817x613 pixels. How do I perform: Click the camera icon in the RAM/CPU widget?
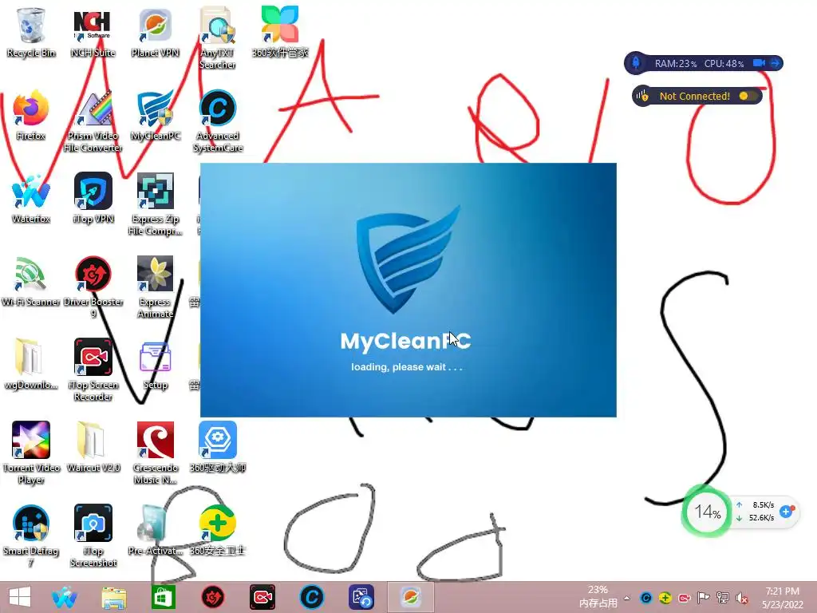click(x=759, y=63)
